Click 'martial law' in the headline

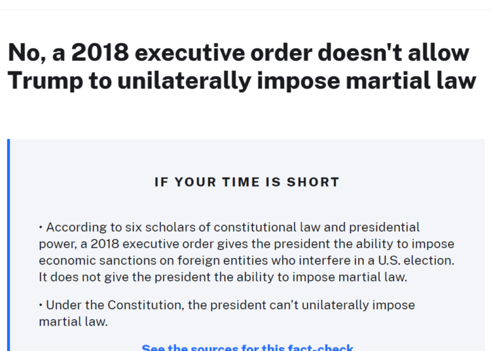[x=411, y=80]
